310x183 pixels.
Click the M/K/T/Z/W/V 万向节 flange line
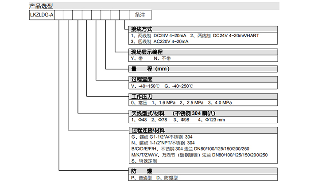199,155
